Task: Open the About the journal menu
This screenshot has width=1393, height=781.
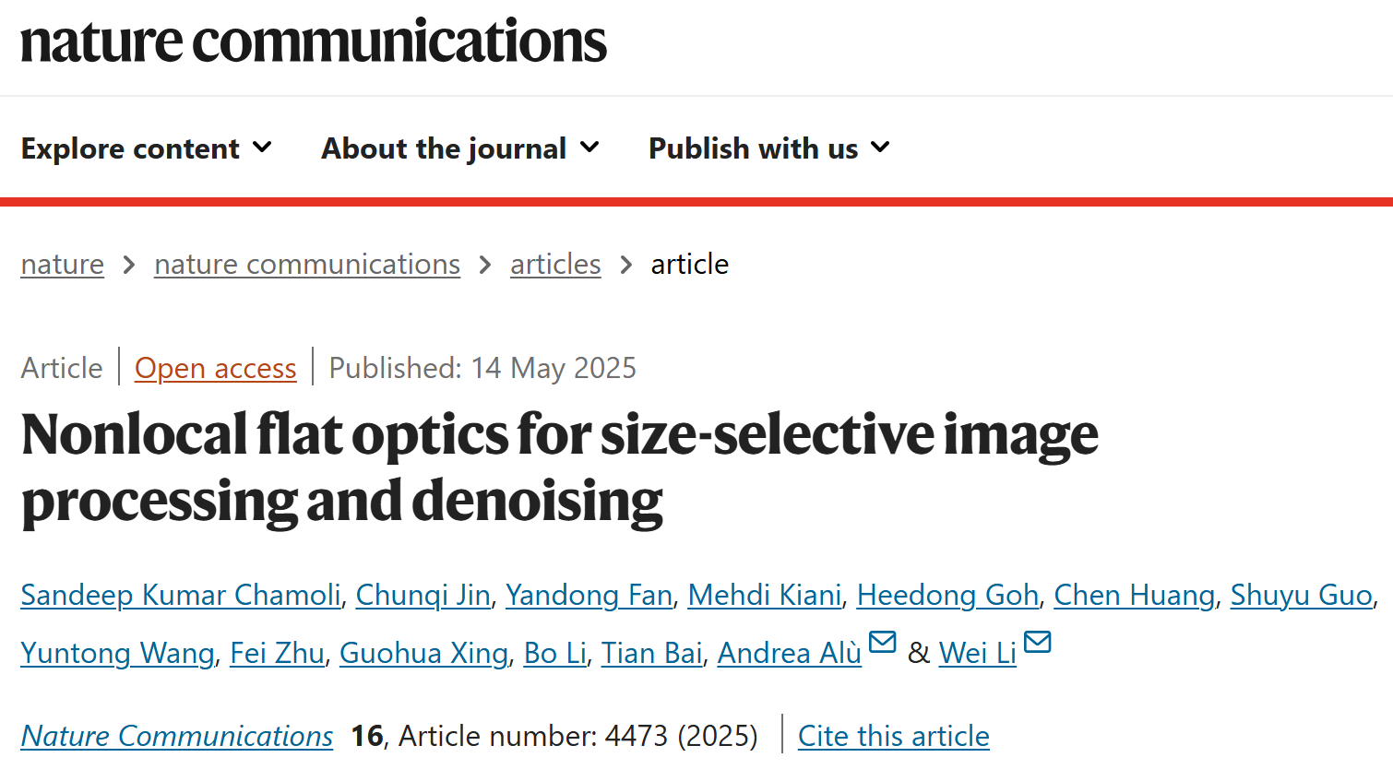Action: pos(460,148)
